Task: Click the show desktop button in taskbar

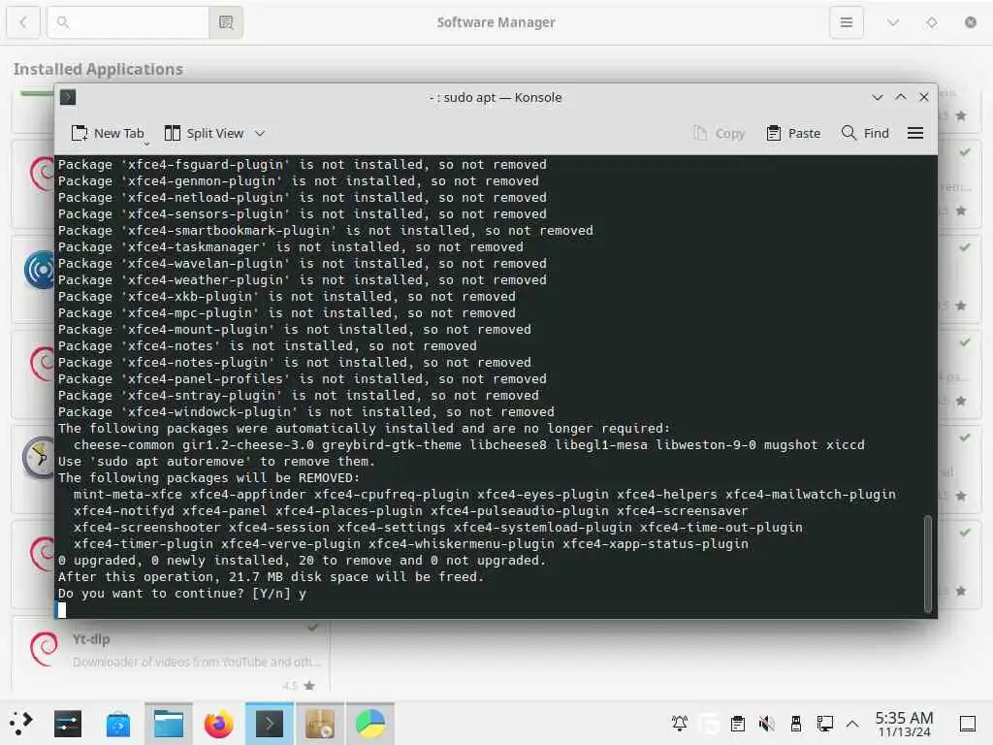Action: (968, 724)
